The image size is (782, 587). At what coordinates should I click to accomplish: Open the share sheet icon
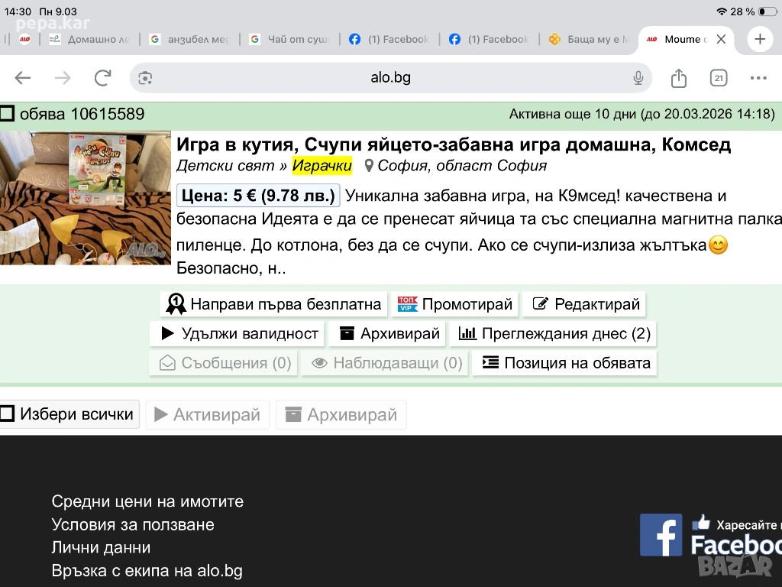679,78
